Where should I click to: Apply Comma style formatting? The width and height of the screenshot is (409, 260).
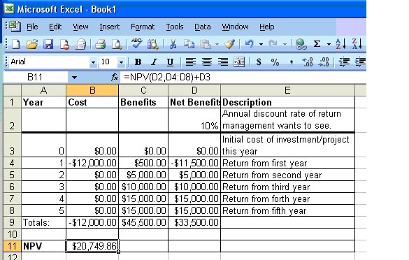292,62
